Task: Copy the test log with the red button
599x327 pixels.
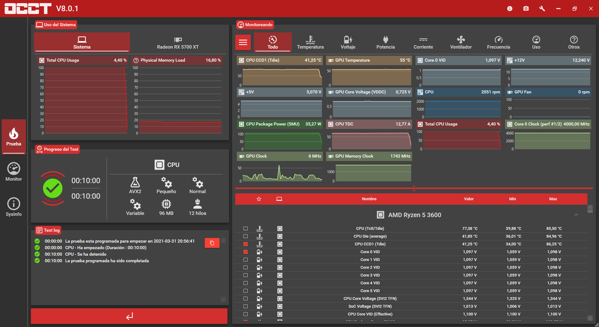Action: [212, 243]
